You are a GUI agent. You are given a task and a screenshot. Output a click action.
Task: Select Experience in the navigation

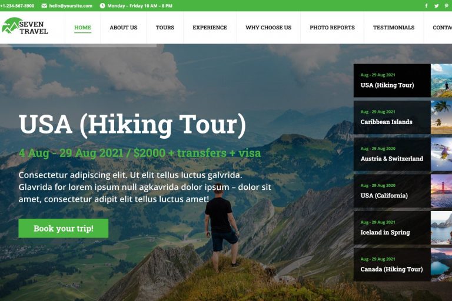(210, 28)
